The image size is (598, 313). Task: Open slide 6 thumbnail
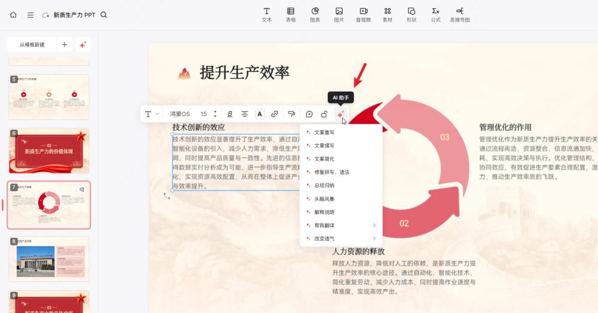coord(49,151)
